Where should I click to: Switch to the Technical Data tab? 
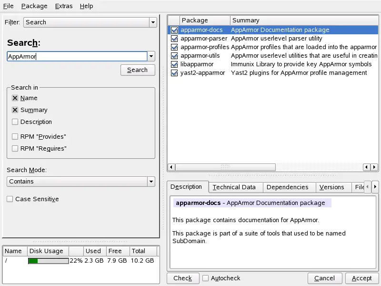[x=234, y=187]
